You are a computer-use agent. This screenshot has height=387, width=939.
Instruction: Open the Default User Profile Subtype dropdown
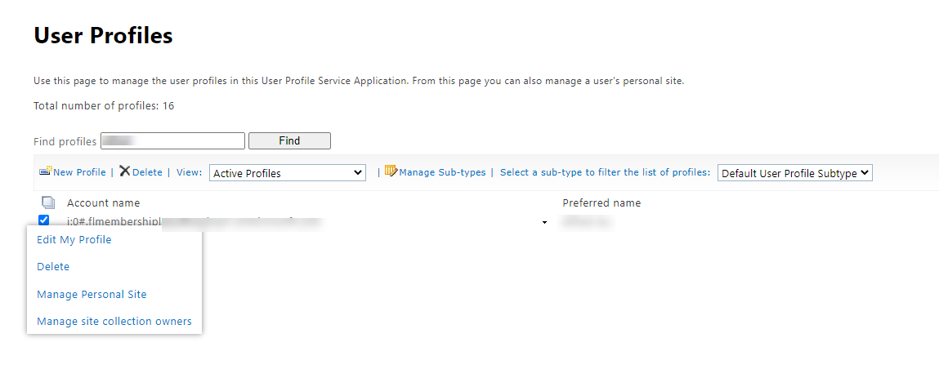pos(794,173)
